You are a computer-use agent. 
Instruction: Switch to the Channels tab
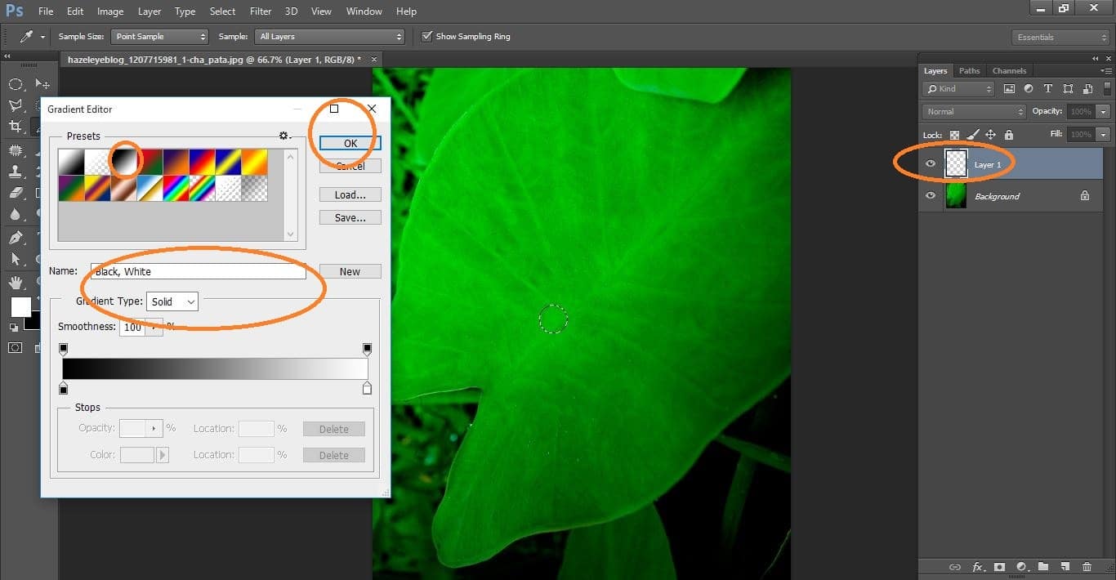[x=1009, y=70]
